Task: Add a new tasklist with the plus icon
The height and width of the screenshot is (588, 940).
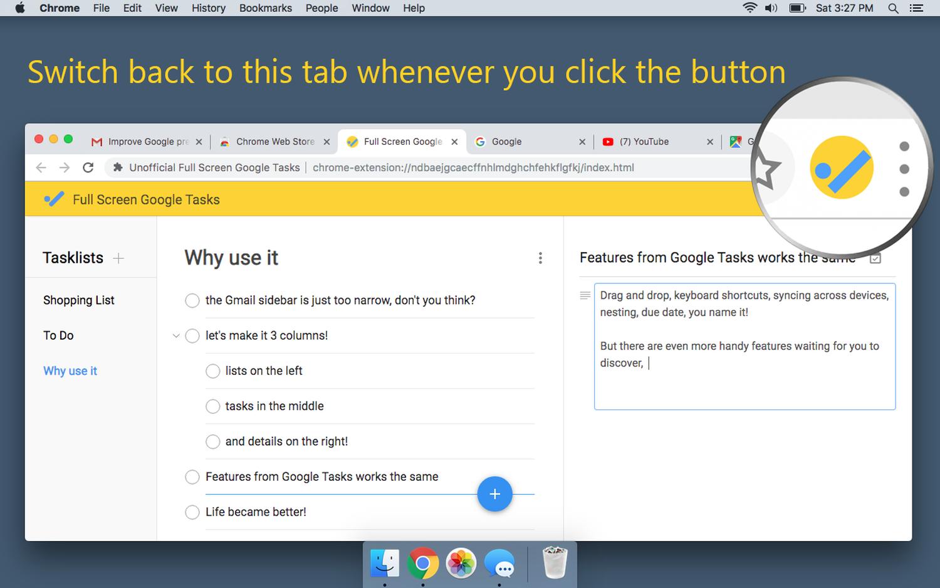Action: (118, 258)
